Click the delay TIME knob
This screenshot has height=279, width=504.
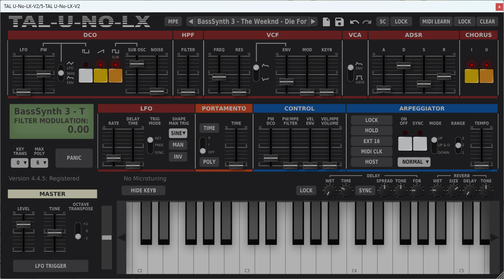point(346,191)
